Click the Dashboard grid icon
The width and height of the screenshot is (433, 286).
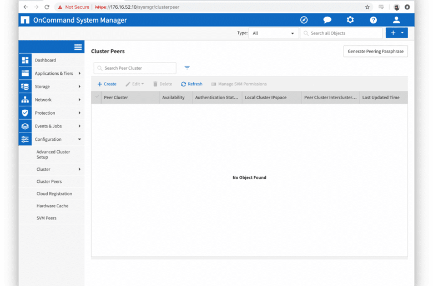coord(25,60)
